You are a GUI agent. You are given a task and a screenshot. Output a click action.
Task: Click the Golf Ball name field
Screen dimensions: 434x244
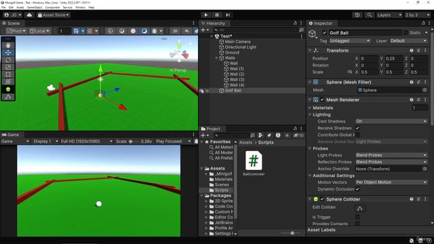[365, 33]
